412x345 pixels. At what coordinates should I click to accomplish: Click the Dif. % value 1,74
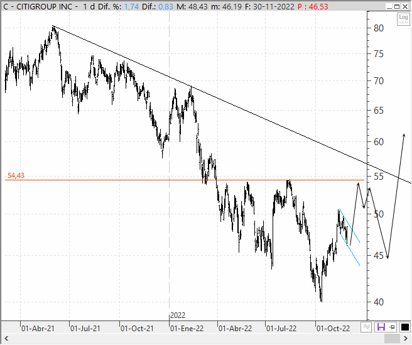tap(131, 6)
